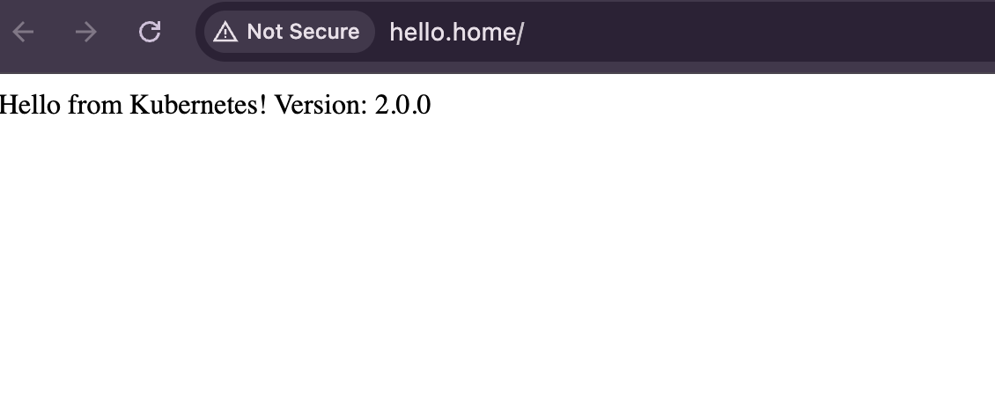Click toolbar gap between back and forward arrows
Viewport: 995px width, 400px height.
tap(55, 33)
